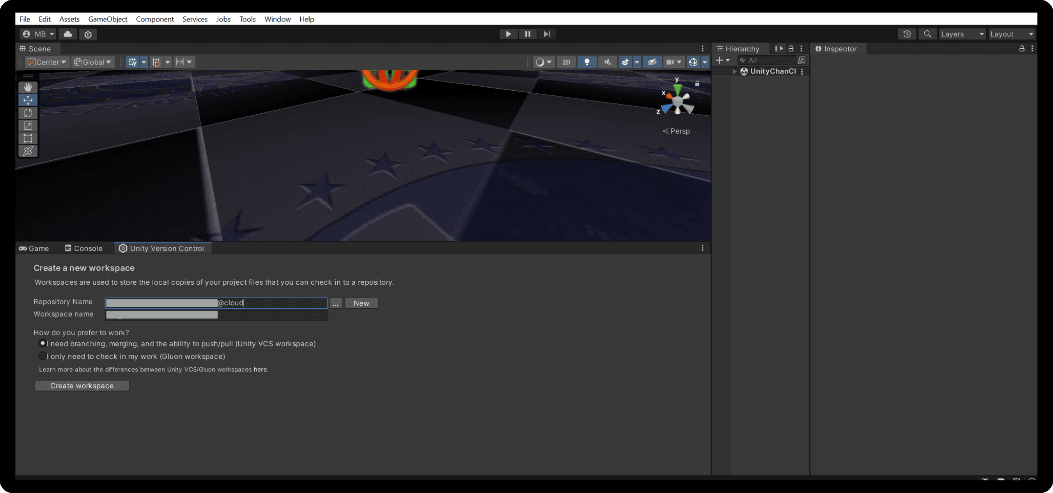
Task: Switch to the Game tab
Action: 34,248
